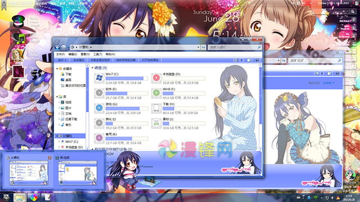Click 系统属性 toolbar button
Viewport: 360px width, 202px height.
pos(79,60)
